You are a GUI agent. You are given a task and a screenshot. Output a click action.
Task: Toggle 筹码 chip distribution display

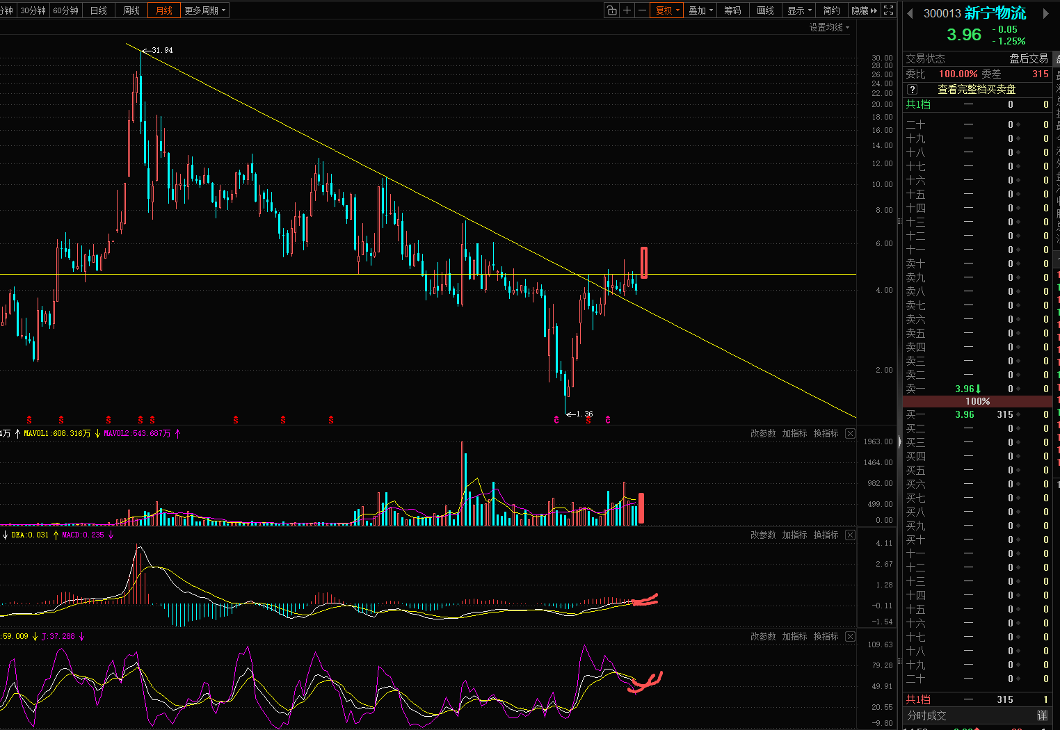[x=732, y=10]
